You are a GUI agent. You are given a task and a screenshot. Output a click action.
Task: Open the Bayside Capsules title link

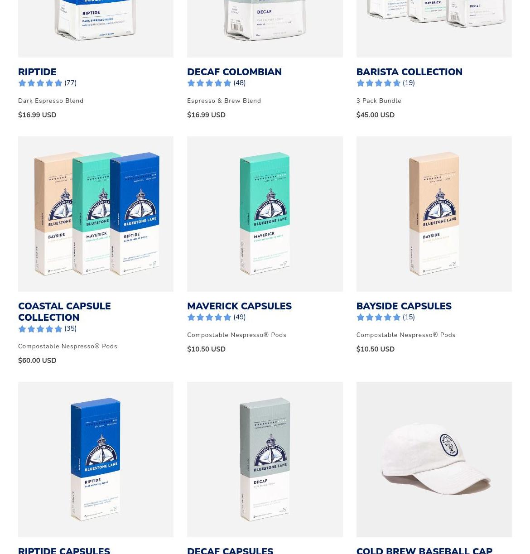click(x=404, y=306)
